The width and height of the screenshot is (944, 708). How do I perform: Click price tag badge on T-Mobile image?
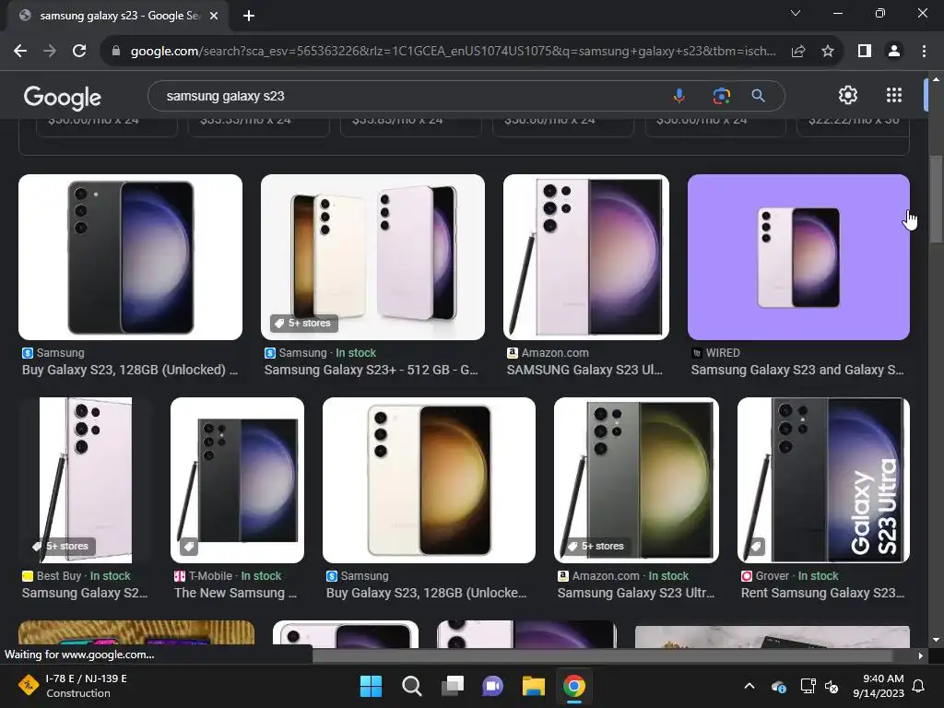tap(189, 547)
